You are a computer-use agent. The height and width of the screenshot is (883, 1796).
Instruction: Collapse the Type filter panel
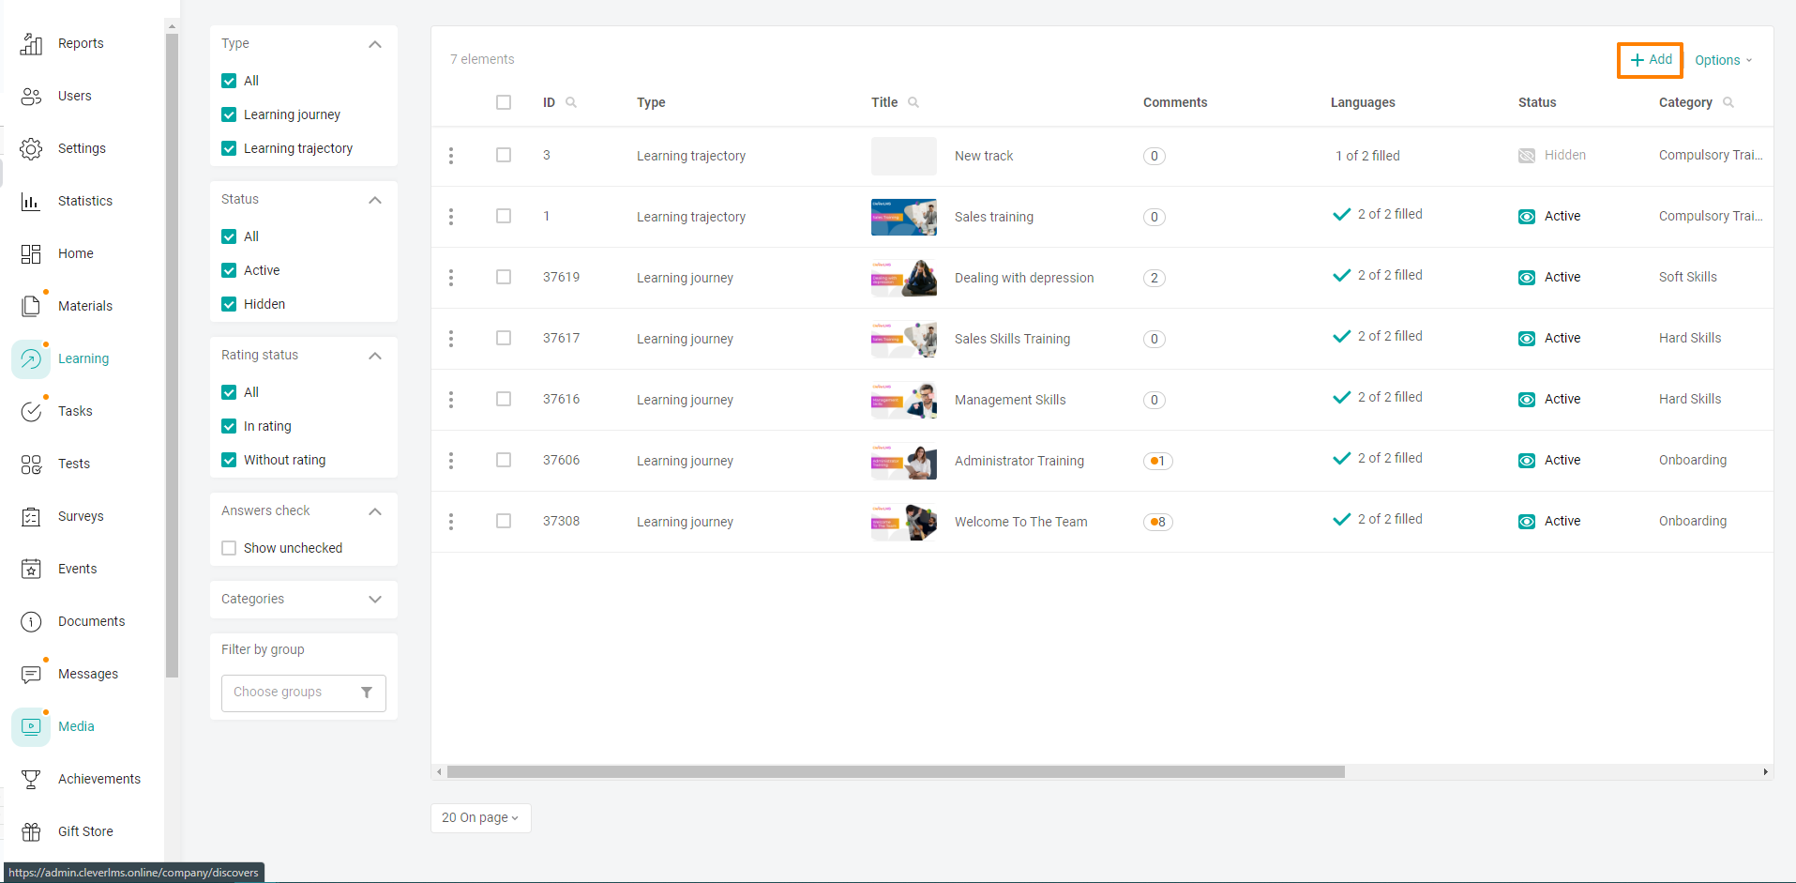point(375,44)
